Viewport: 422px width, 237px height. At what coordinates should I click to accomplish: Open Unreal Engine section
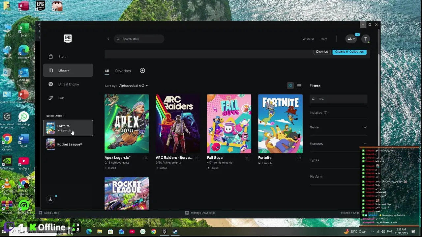[x=68, y=84]
